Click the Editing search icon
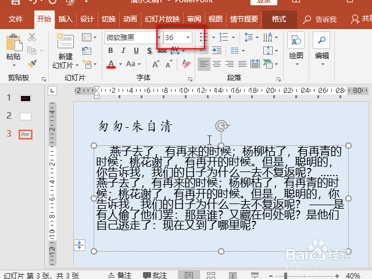The image size is (372, 279). pos(321,40)
